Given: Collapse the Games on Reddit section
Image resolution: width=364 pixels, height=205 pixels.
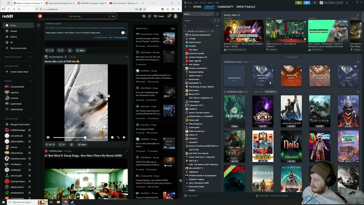Looking at the screenshot, I should (30, 57).
